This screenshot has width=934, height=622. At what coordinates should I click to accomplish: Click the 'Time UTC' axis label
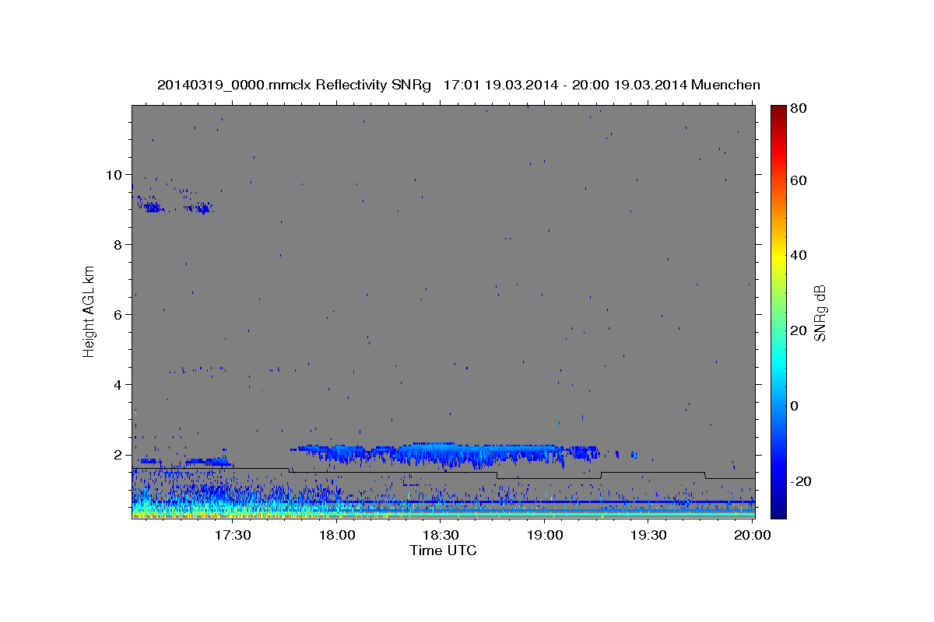point(443,550)
